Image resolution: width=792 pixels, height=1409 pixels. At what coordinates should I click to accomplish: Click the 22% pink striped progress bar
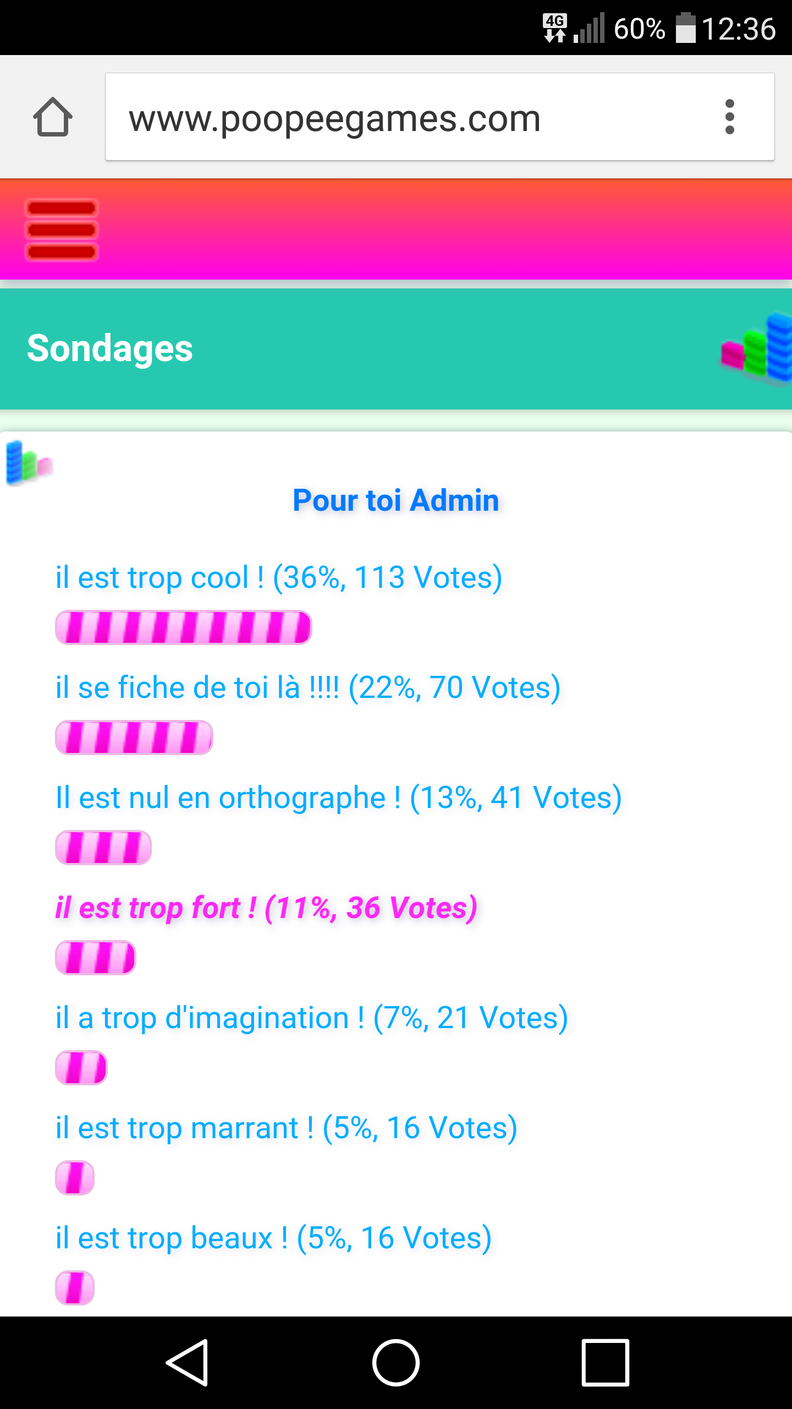(134, 738)
